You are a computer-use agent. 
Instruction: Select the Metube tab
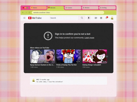click(x=56, y=8)
